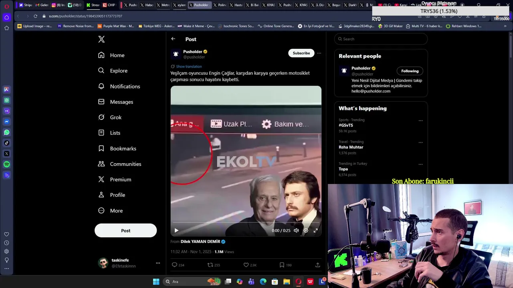
Task: Click the share icon under the post
Action: coord(318,265)
